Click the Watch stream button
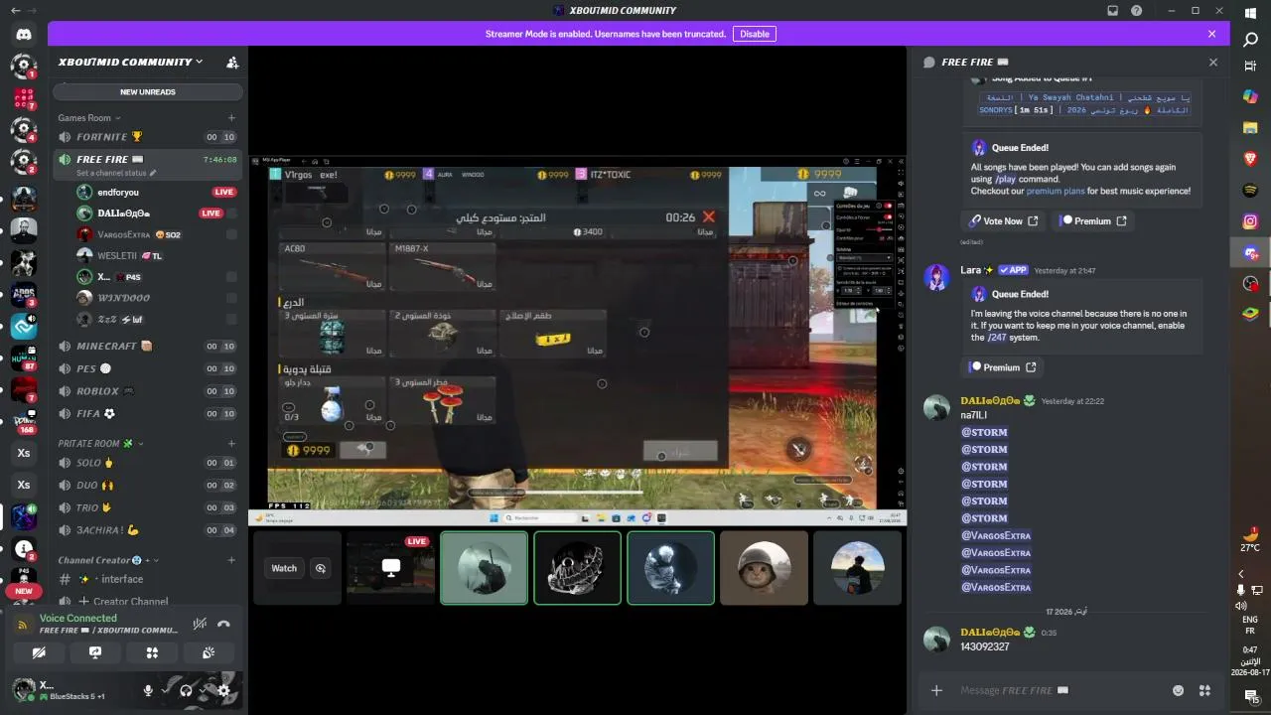The width and height of the screenshot is (1271, 715). 284,568
